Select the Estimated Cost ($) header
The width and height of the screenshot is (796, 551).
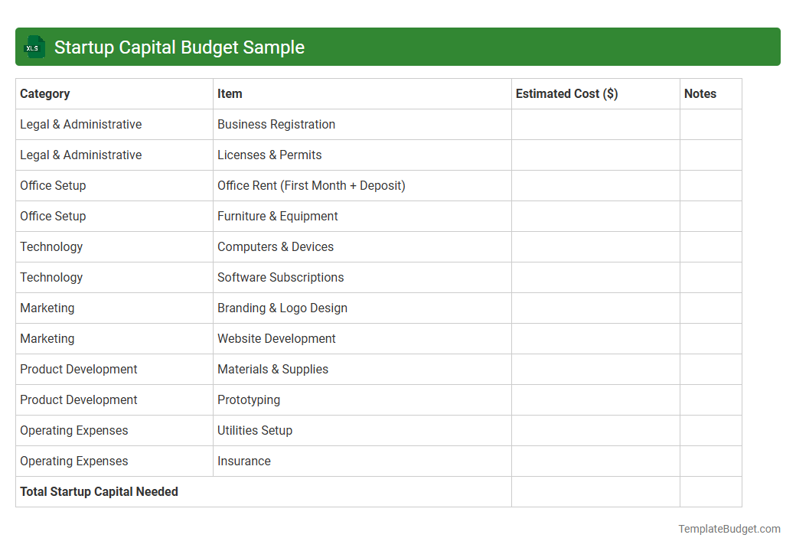[x=566, y=93]
